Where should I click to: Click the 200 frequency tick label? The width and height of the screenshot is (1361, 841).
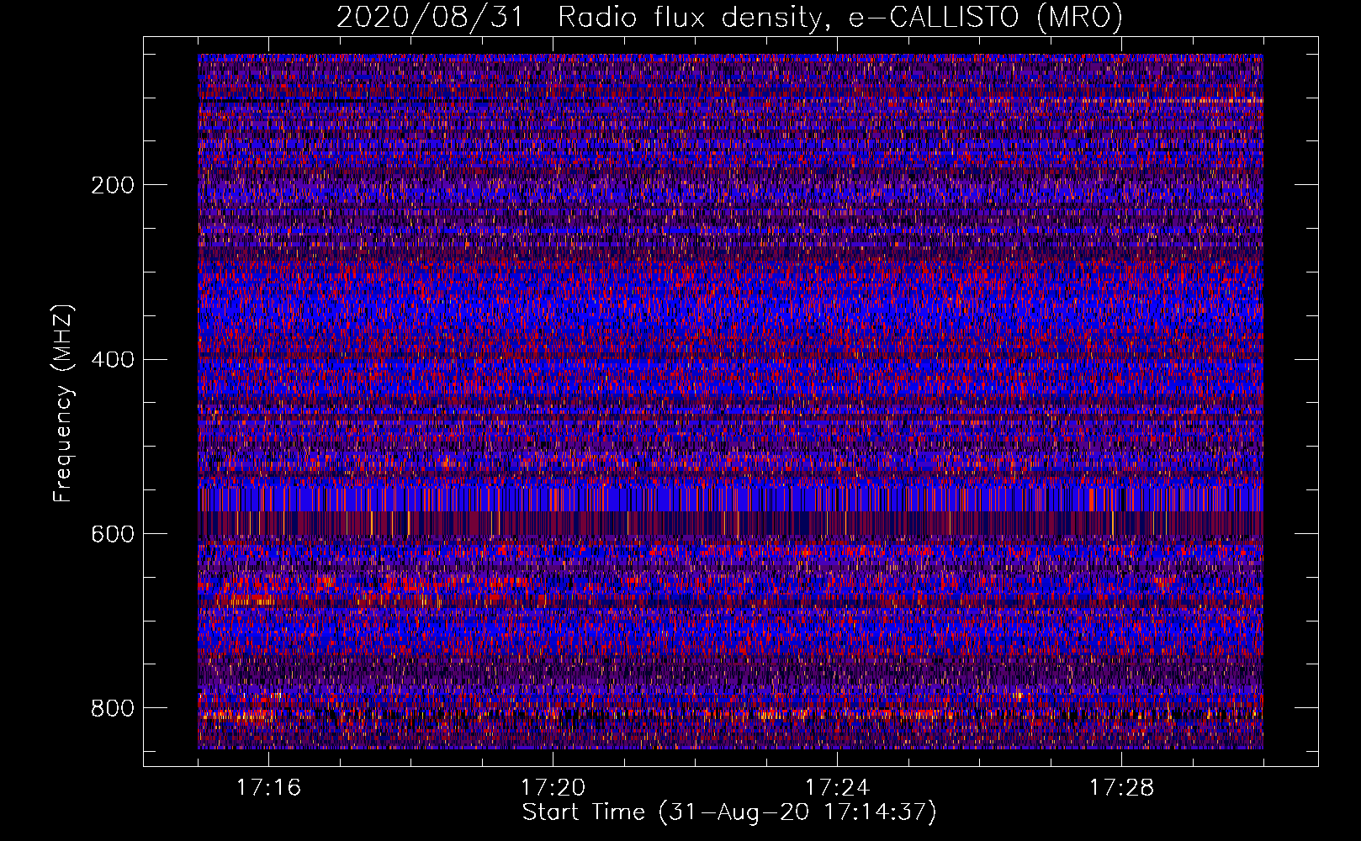pos(112,185)
